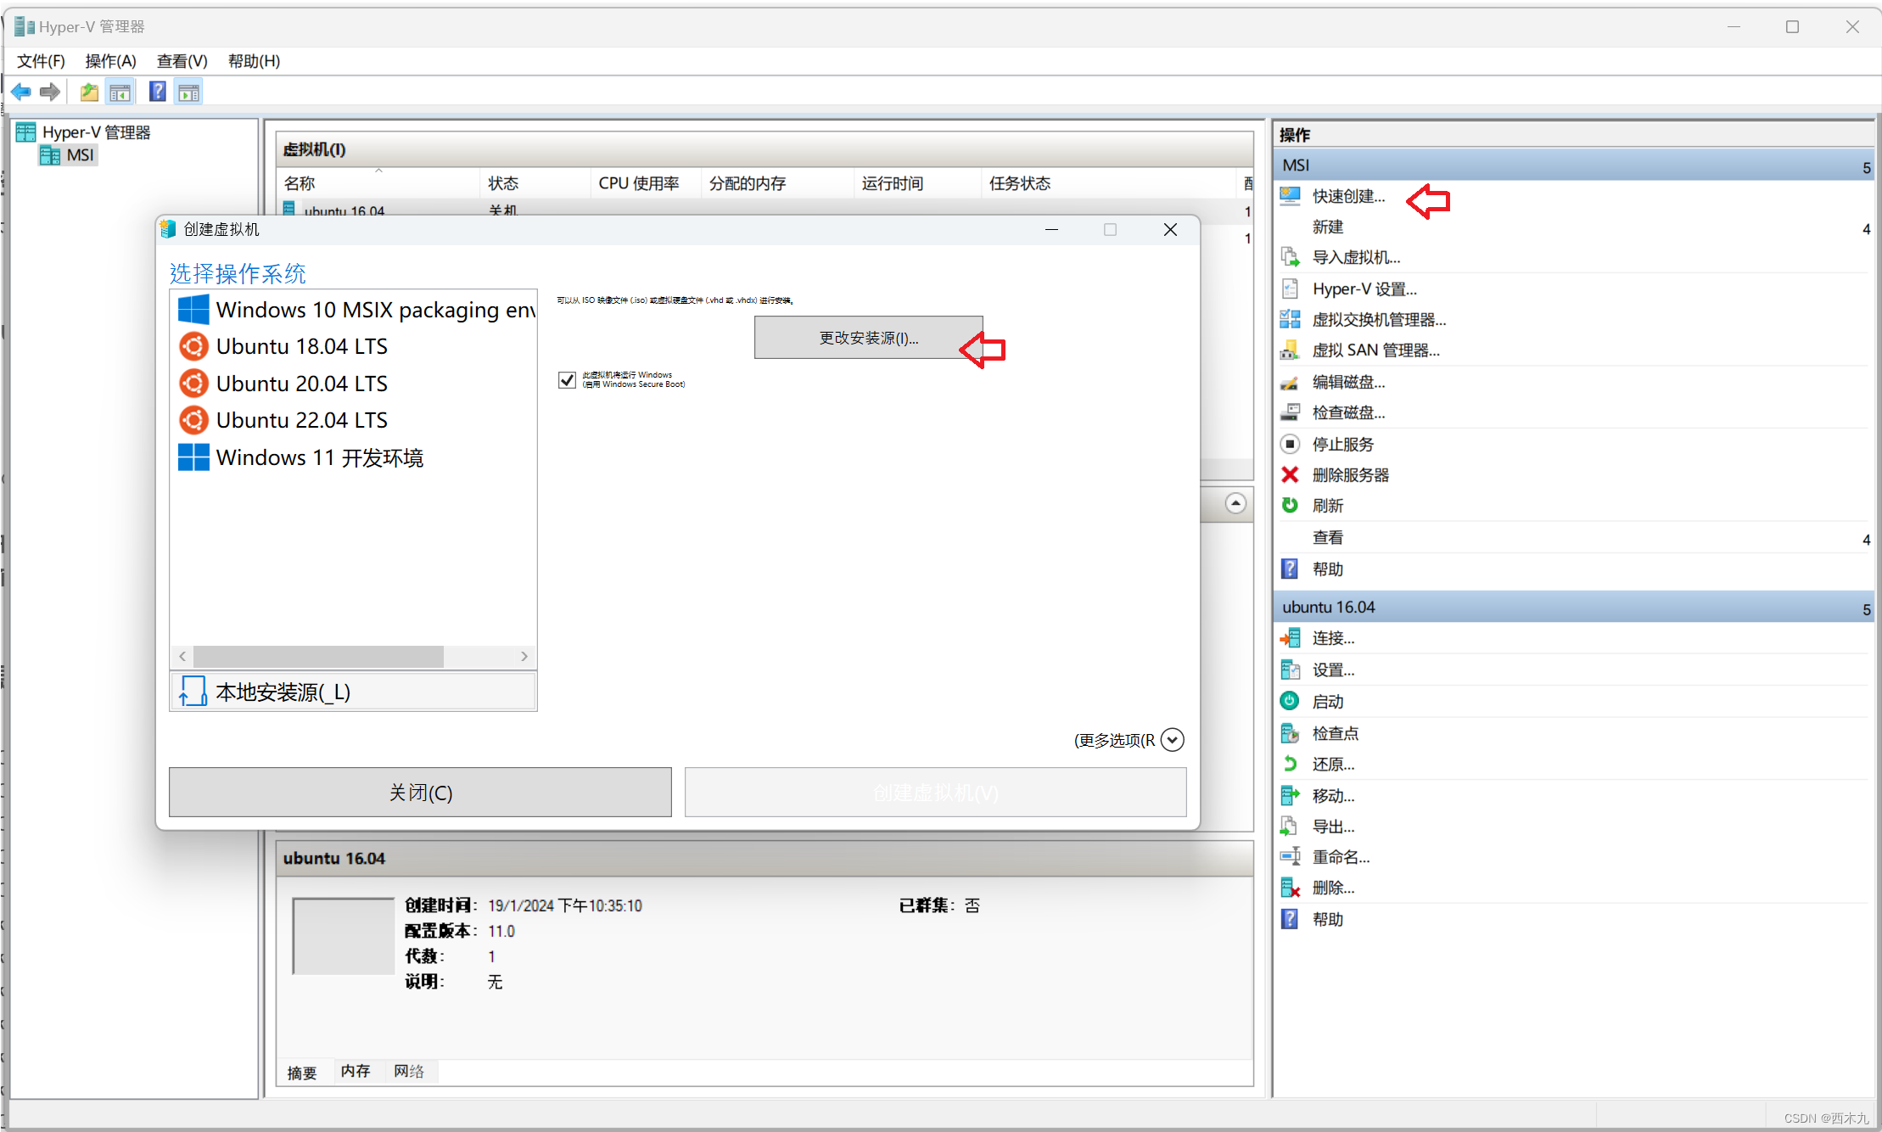Toggle the Windows Secure Boot checkbox
The image size is (1882, 1132).
point(567,379)
